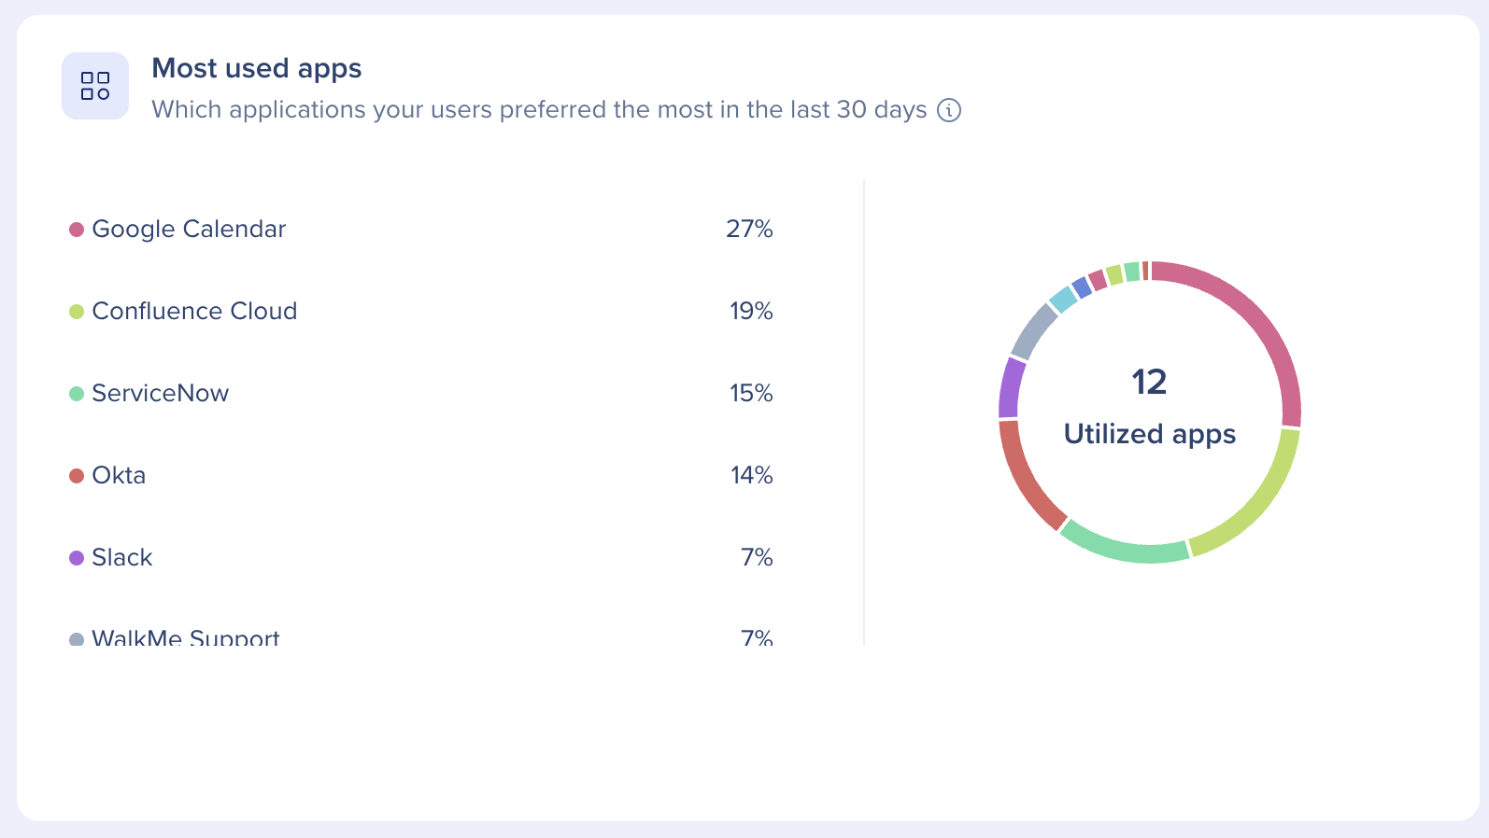Click the 12 Utilized apps center label
The image size is (1489, 838).
coord(1149,408)
